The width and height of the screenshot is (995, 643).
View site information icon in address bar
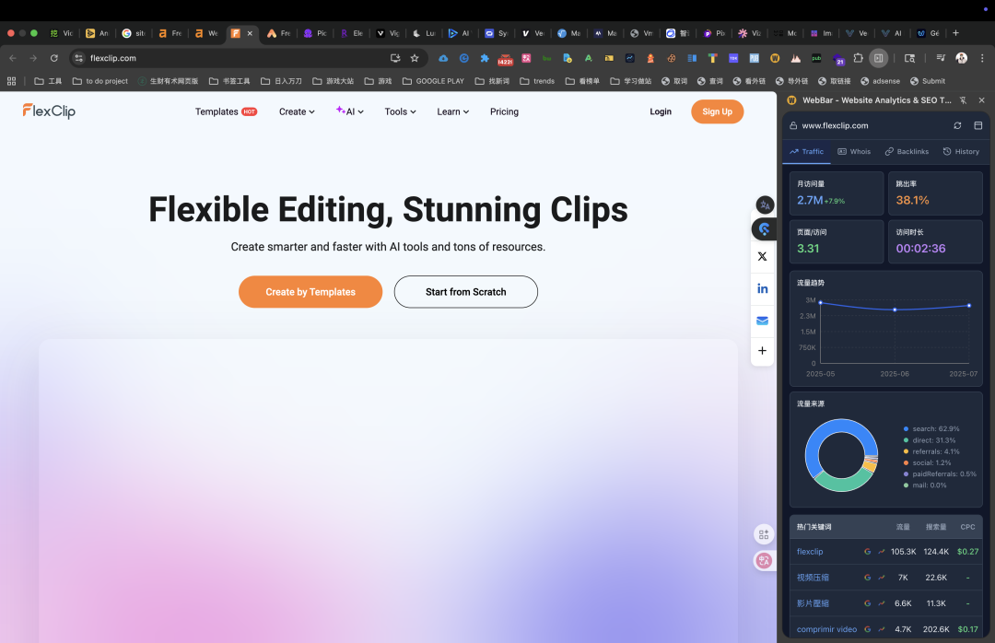[78, 58]
